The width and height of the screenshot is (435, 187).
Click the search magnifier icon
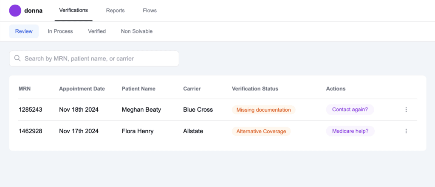(x=17, y=58)
